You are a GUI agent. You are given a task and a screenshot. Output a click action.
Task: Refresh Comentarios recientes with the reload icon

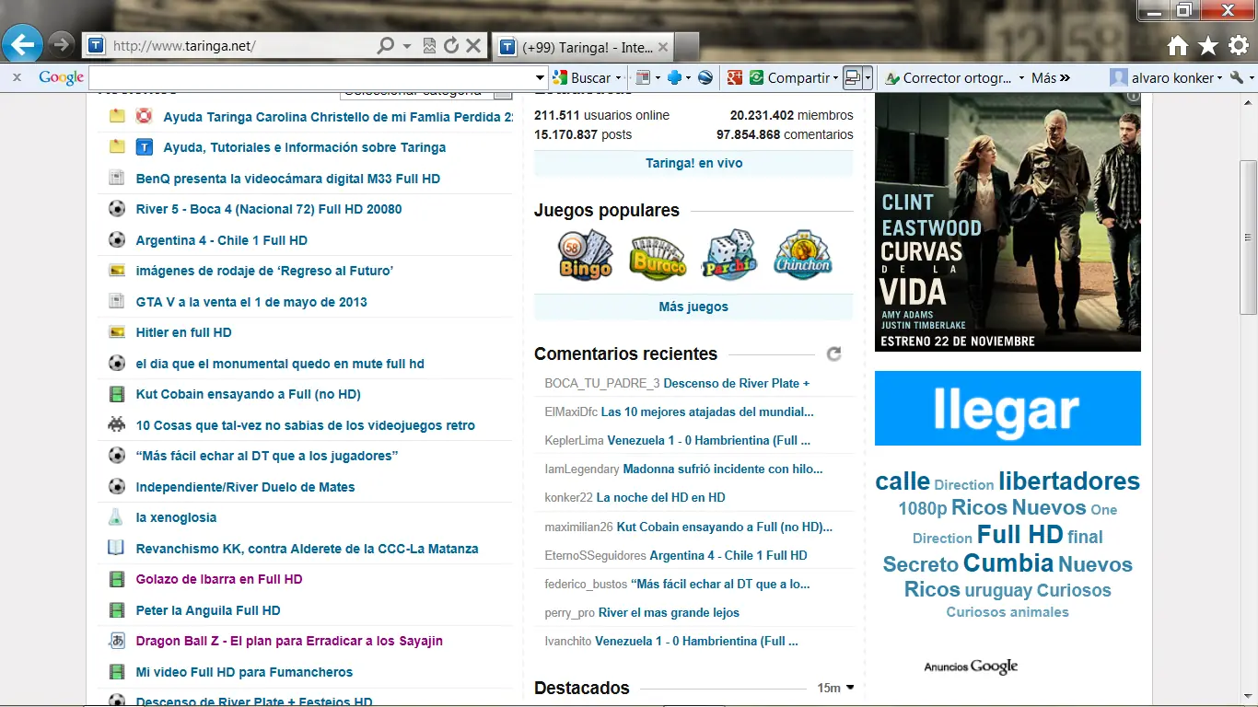tap(834, 354)
